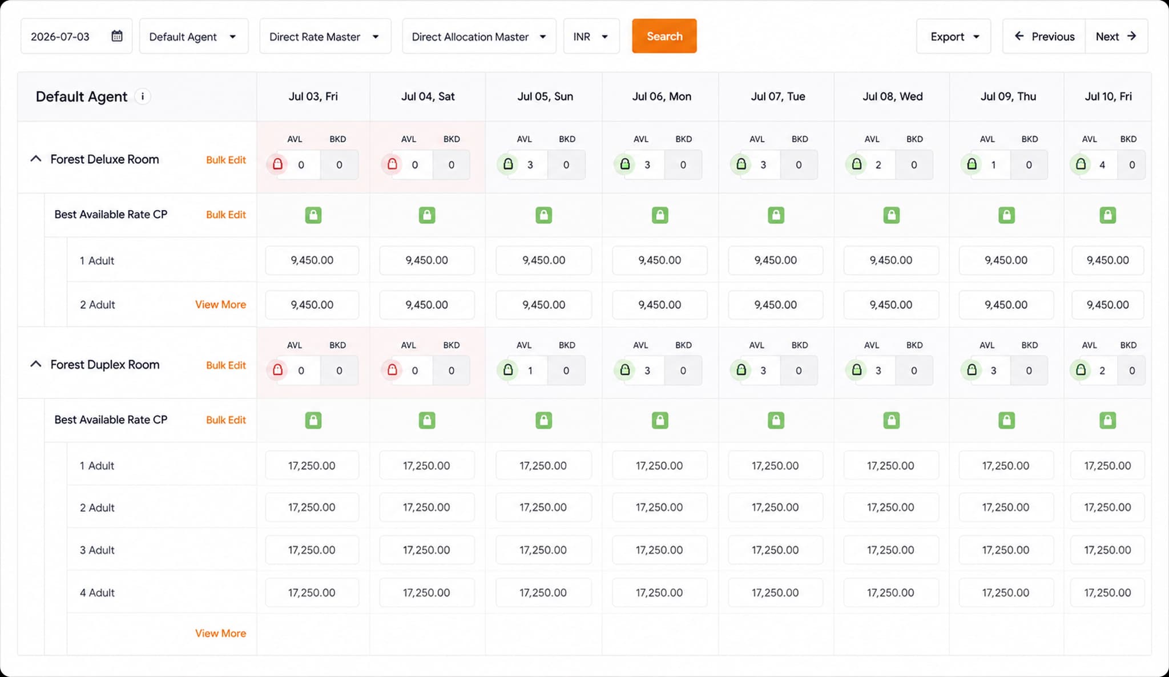Collapse the Forest Duplex Room section
Image resolution: width=1169 pixels, height=677 pixels.
click(35, 364)
